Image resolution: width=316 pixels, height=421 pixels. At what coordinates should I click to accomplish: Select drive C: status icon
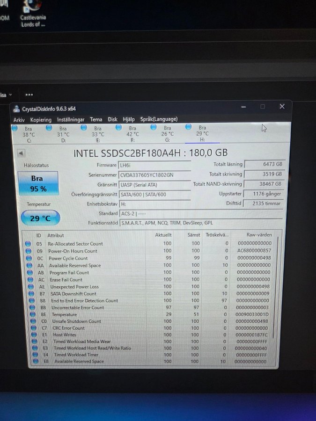(15, 128)
